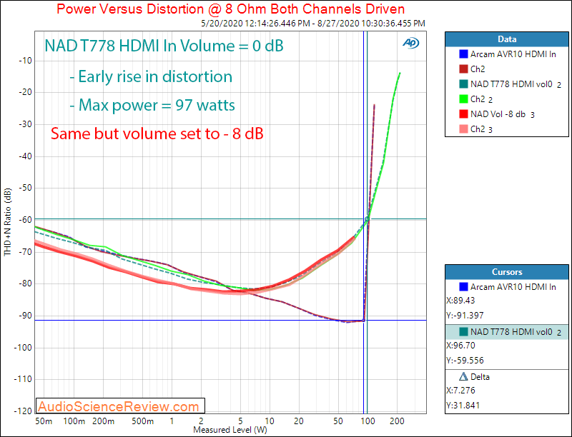Click the delta value "Y:31.841"

click(463, 406)
